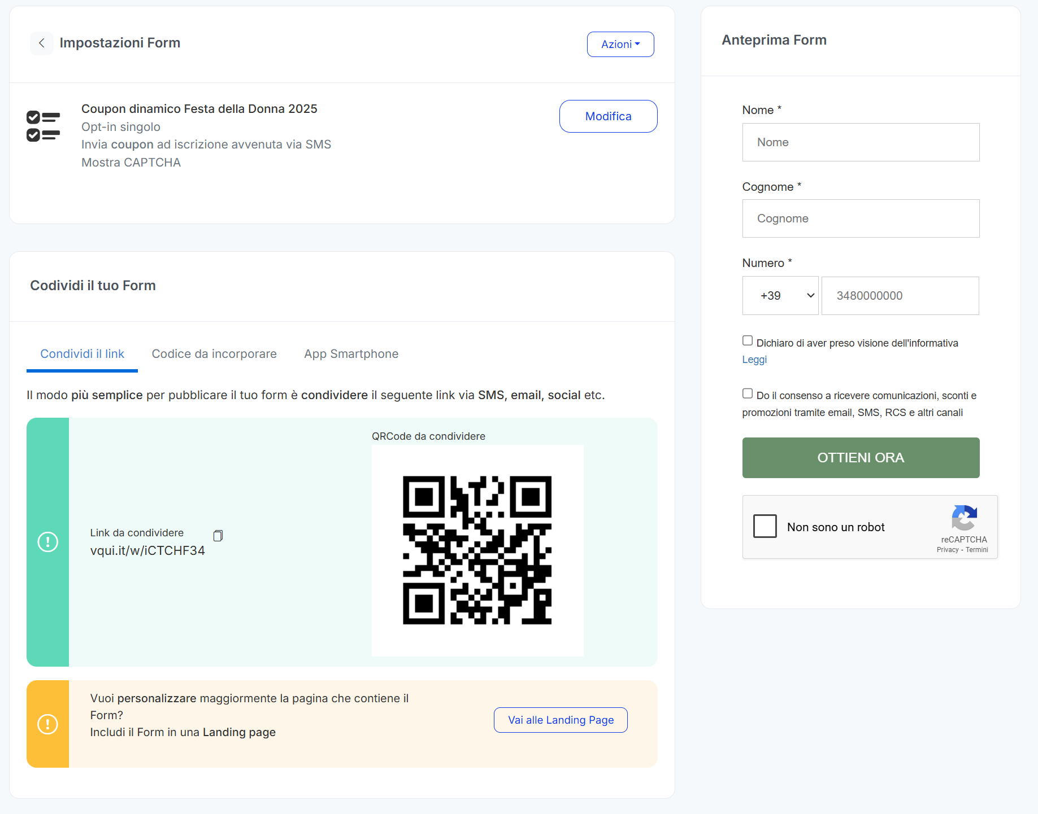Click the back arrow beside Impostazioni Form
This screenshot has width=1038, height=814.
pyautogui.click(x=41, y=43)
